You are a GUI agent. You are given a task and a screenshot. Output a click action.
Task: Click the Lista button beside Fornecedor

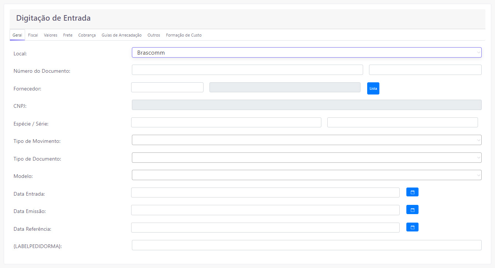pyautogui.click(x=373, y=89)
